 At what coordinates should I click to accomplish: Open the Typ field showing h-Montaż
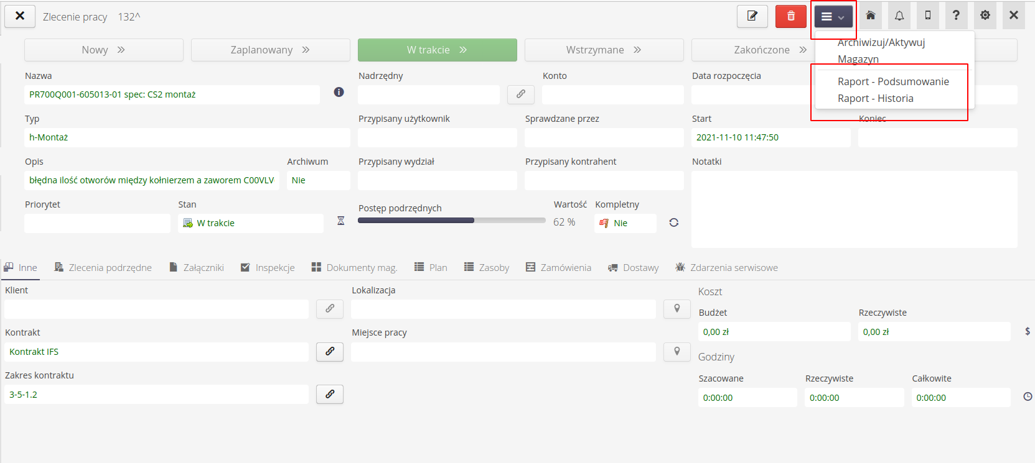[187, 137]
